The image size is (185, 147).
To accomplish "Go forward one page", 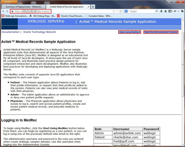I will (x=7, y=11).
